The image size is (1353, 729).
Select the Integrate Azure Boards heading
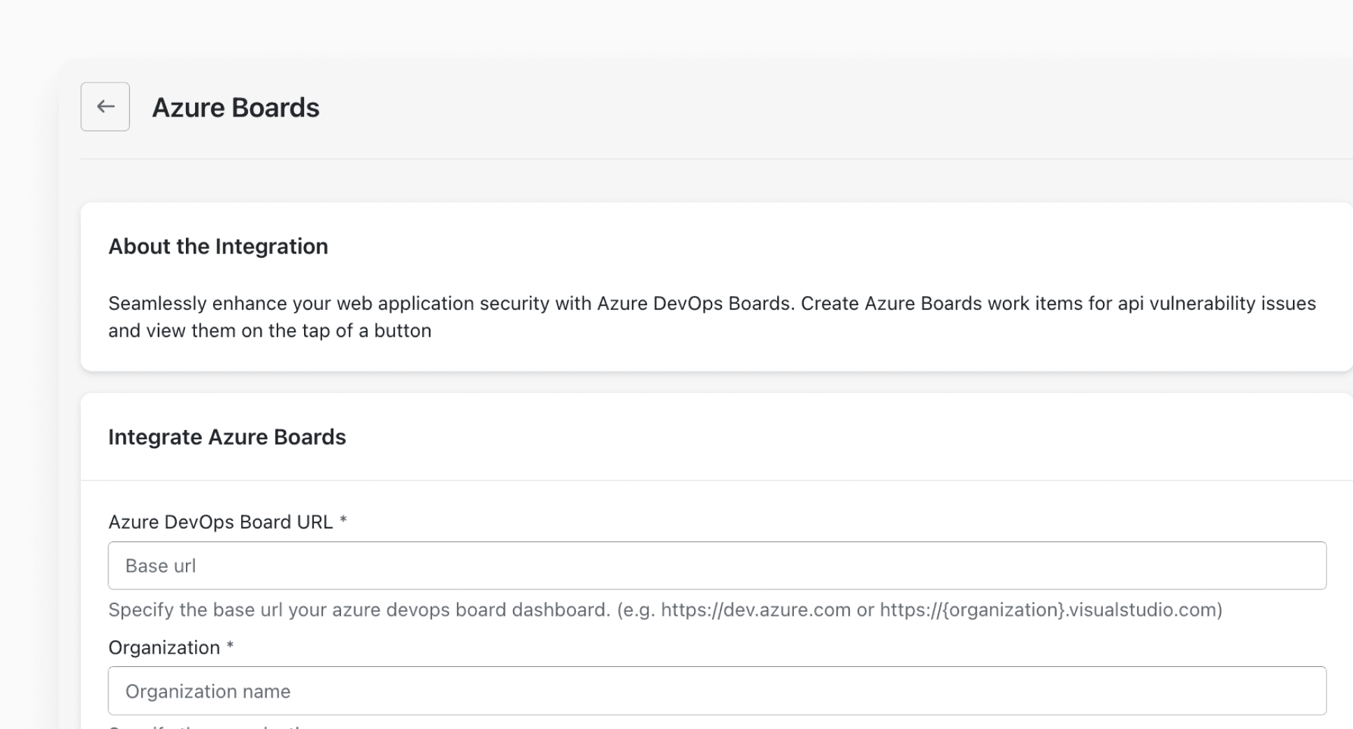227,437
